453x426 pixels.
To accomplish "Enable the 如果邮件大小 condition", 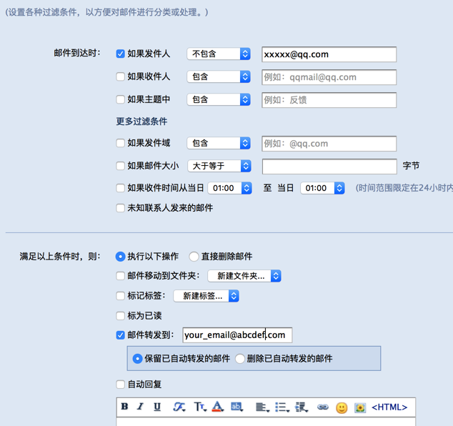I will click(x=120, y=166).
